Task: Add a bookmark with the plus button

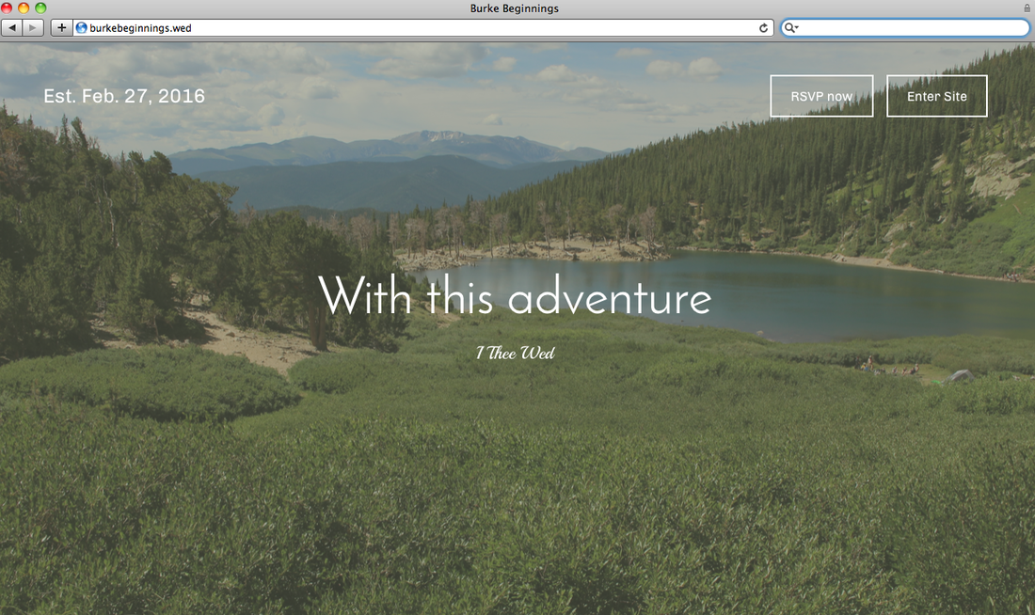Action: point(61,27)
